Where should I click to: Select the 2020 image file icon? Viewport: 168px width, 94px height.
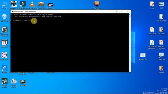pyautogui.click(x=161, y=5)
